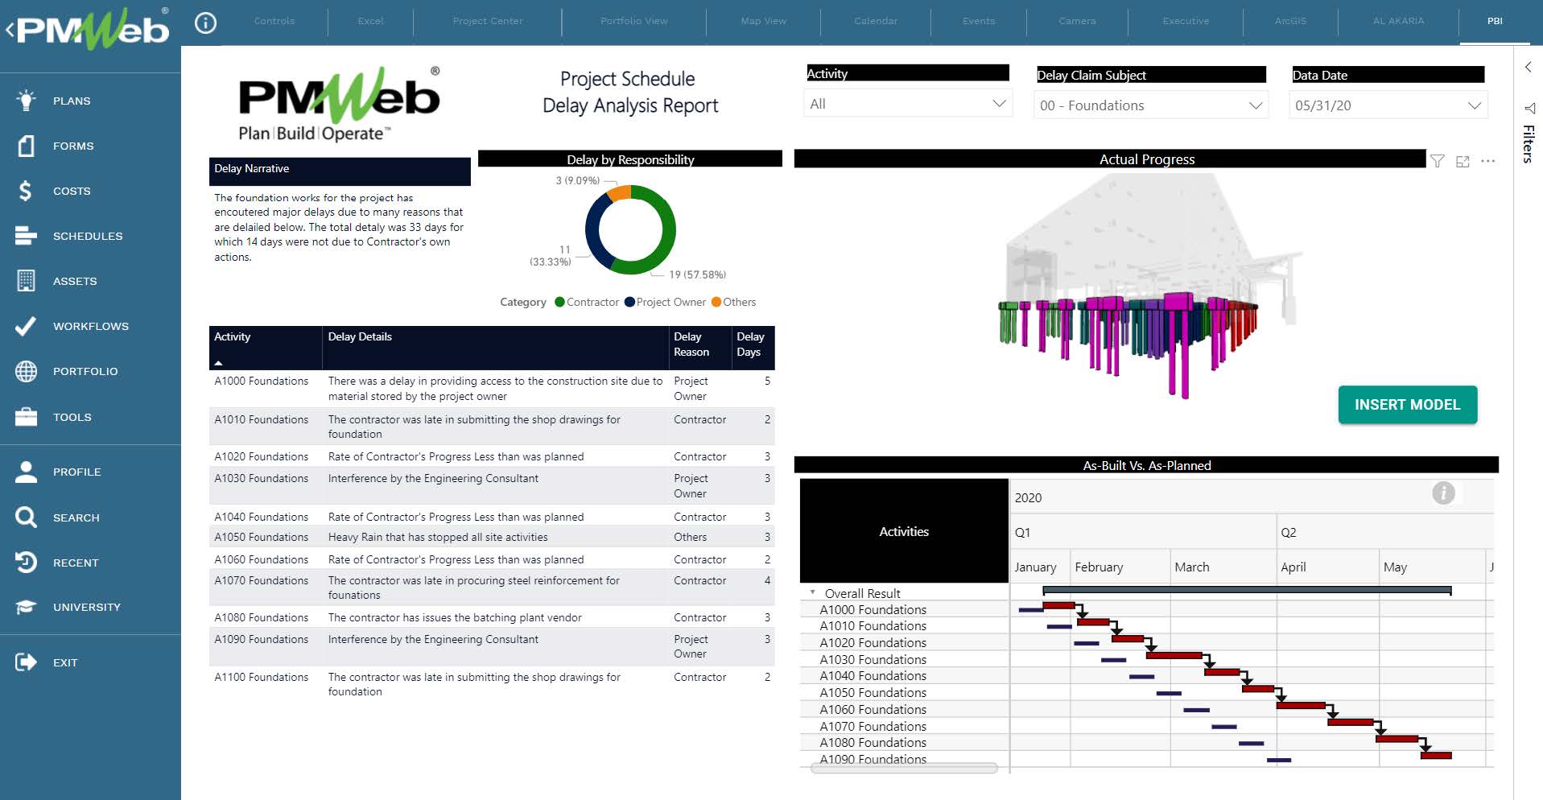This screenshot has width=1543, height=800.
Task: Switch to the ArcGIS tab
Action: pos(1290,21)
